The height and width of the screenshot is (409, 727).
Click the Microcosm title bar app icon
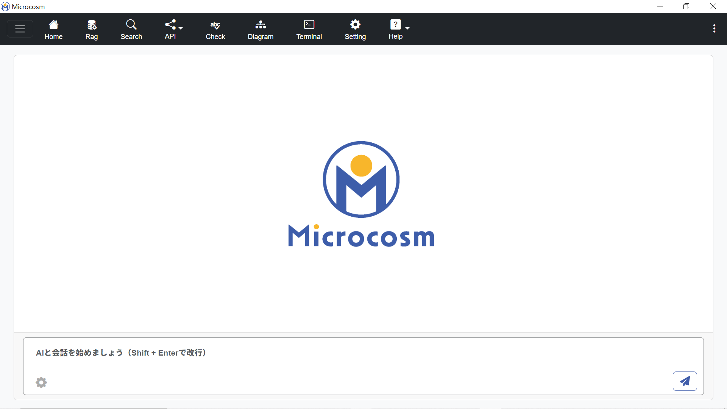coord(5,6)
